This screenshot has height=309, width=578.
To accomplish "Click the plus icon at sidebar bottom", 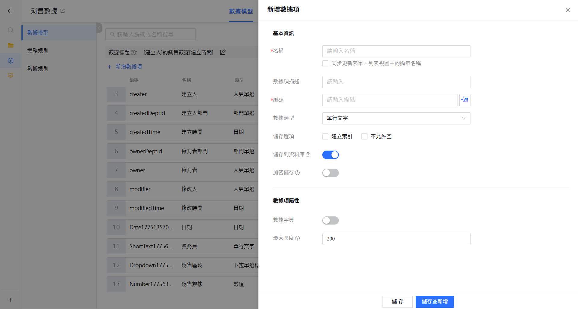I will 10,300.
